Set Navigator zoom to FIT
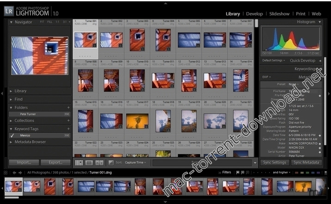331x204 pixels. click(42, 22)
